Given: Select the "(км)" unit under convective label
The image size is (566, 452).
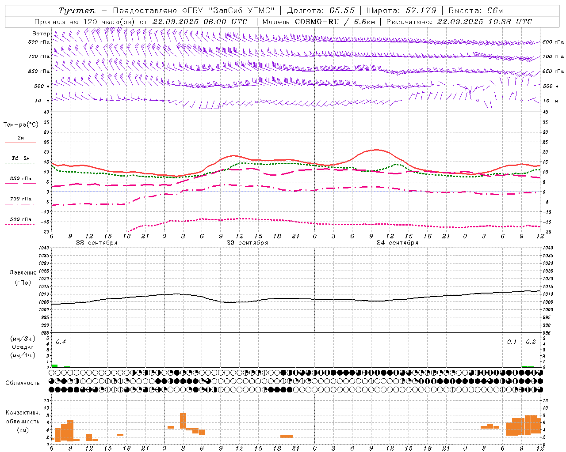Looking at the screenshot, I should 23,430.
